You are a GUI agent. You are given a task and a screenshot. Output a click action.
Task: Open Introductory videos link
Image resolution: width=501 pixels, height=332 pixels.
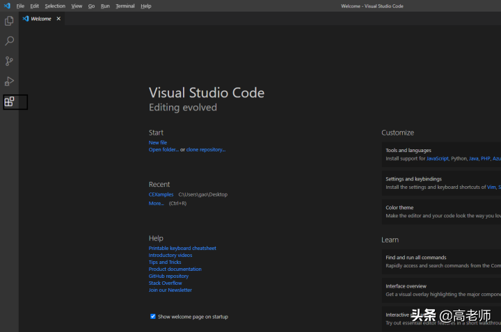170,255
